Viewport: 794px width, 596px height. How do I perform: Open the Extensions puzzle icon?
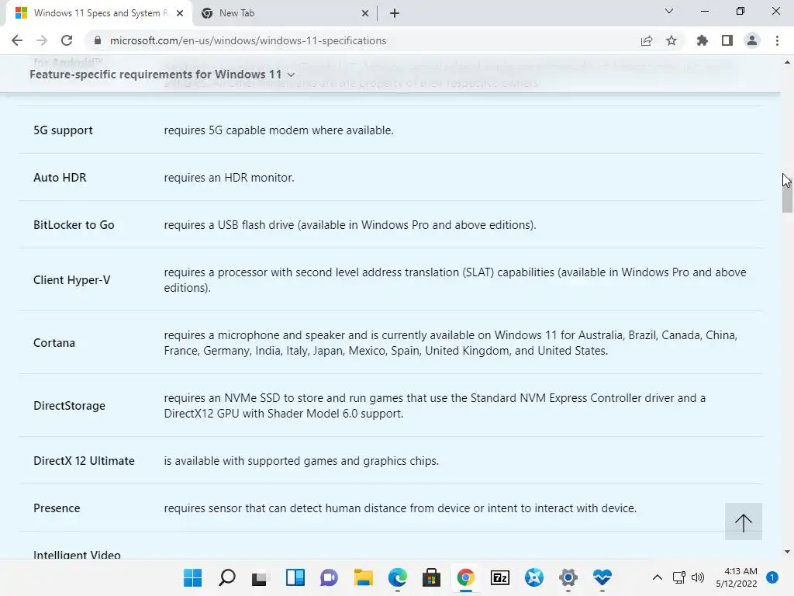tap(703, 40)
